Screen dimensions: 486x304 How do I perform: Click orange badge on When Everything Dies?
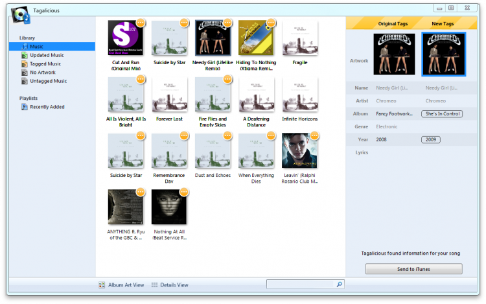tap(271, 135)
